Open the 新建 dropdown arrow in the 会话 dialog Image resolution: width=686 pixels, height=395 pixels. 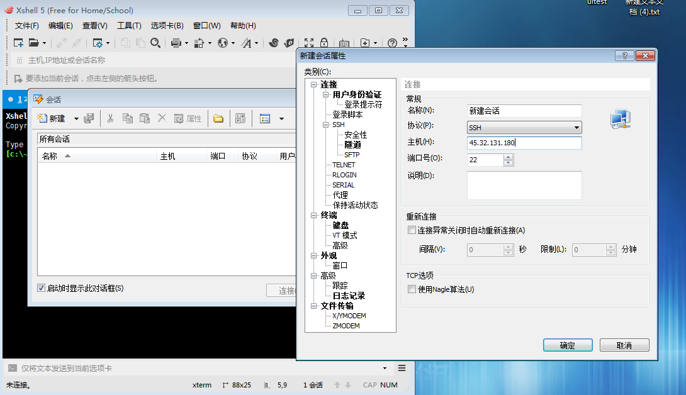click(x=76, y=118)
